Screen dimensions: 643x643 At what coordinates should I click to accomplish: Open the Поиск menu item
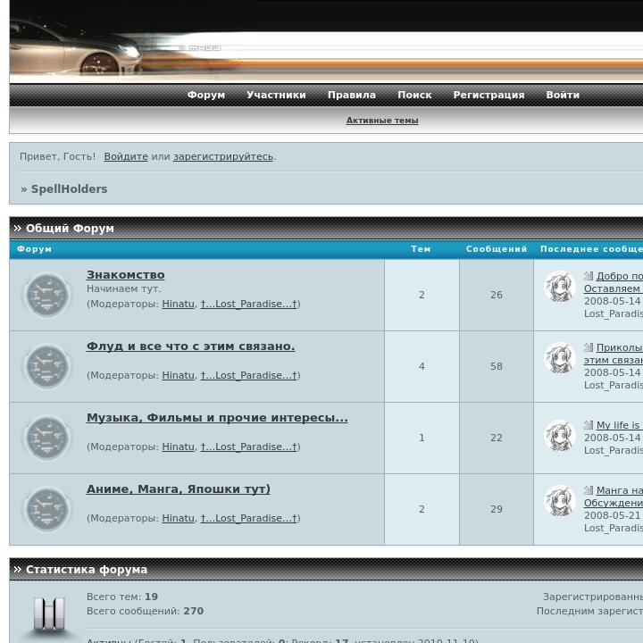tap(414, 95)
